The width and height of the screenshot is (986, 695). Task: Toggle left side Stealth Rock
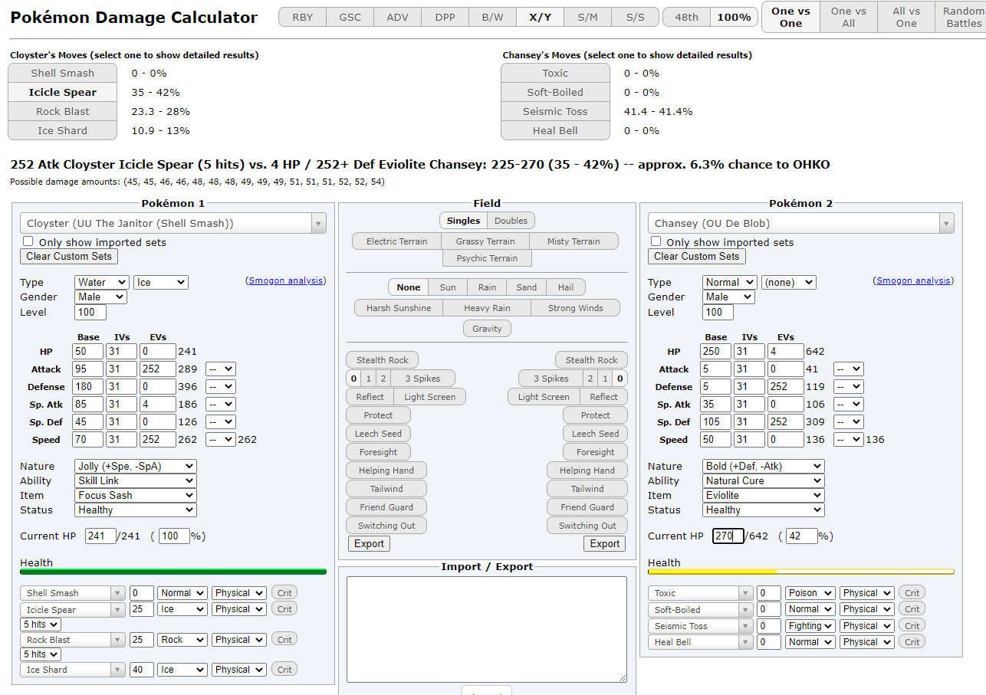(383, 360)
